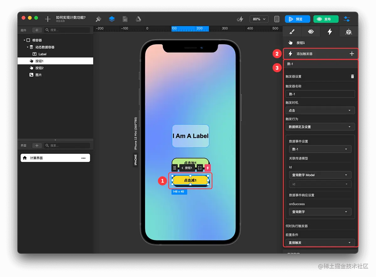Screen dimensions: 376x277
Task: Click the project title 如何实现计数功能?
Action: [x=71, y=18]
